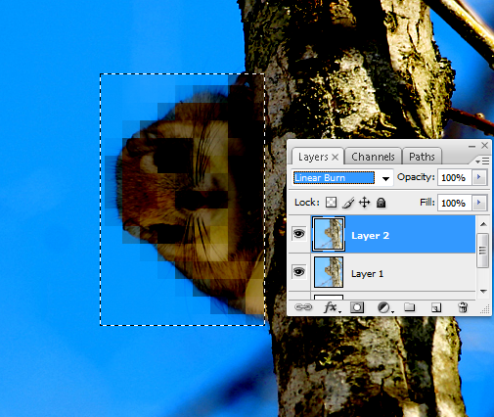Click the Link layers icon
The image size is (494, 417).
click(x=303, y=307)
